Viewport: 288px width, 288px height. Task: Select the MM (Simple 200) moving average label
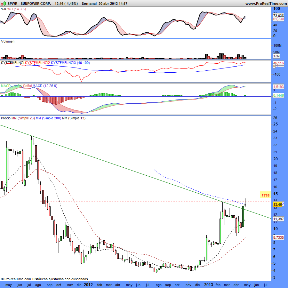(x=48, y=118)
